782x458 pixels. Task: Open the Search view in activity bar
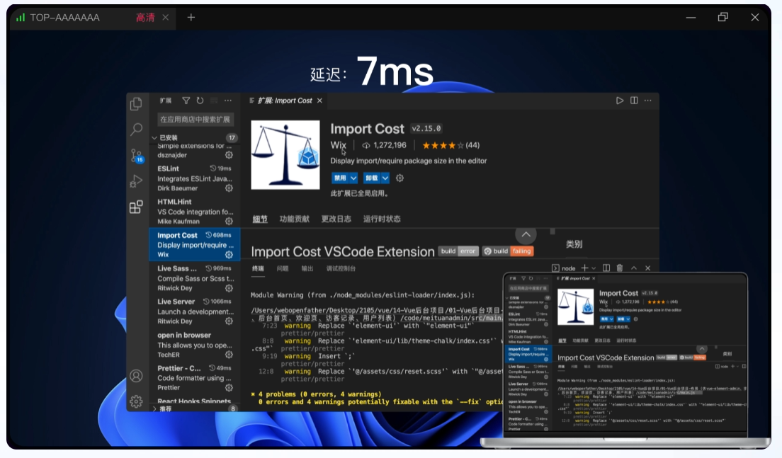click(136, 130)
